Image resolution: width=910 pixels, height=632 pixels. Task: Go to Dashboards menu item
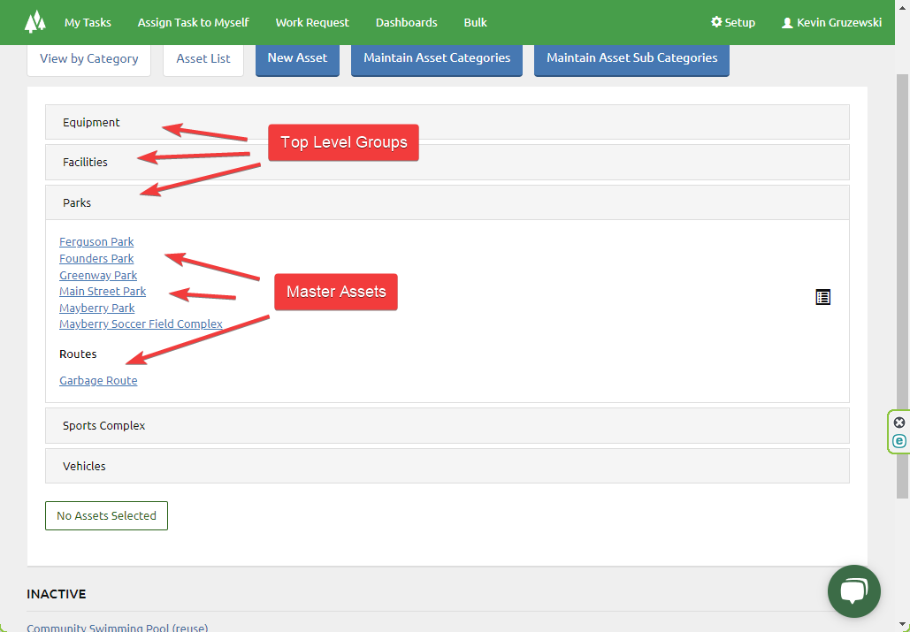406,22
